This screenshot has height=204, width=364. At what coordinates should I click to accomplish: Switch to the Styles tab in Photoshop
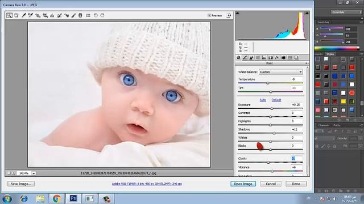[x=330, y=54]
